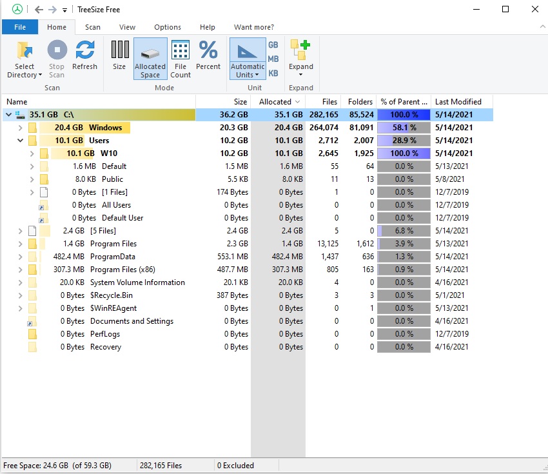Click the Expand ribbon icon
This screenshot has height=474, width=548.
click(x=300, y=50)
